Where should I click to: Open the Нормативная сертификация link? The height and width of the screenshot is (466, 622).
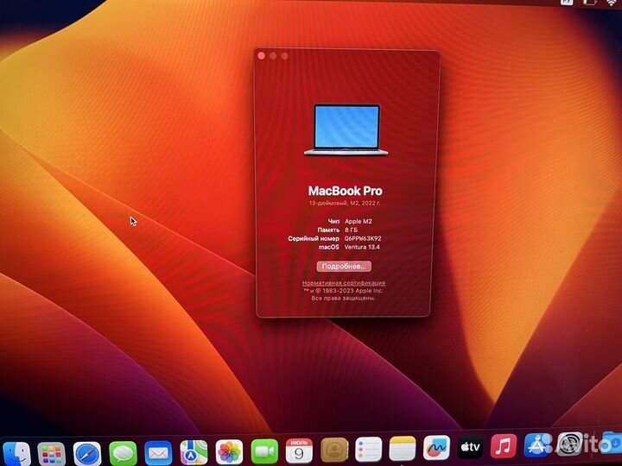pyautogui.click(x=344, y=283)
